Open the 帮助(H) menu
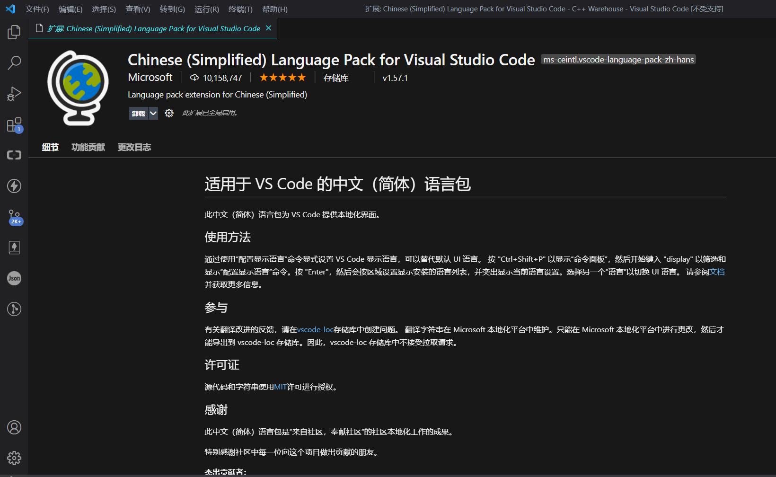The width and height of the screenshot is (776, 477). 274,9
